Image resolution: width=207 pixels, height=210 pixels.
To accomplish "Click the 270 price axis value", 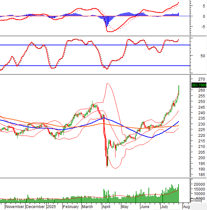I will [202, 79].
